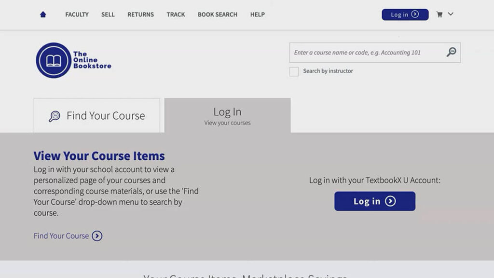Image resolution: width=494 pixels, height=278 pixels.
Task: Open the TRACK navigation link
Action: 176,14
